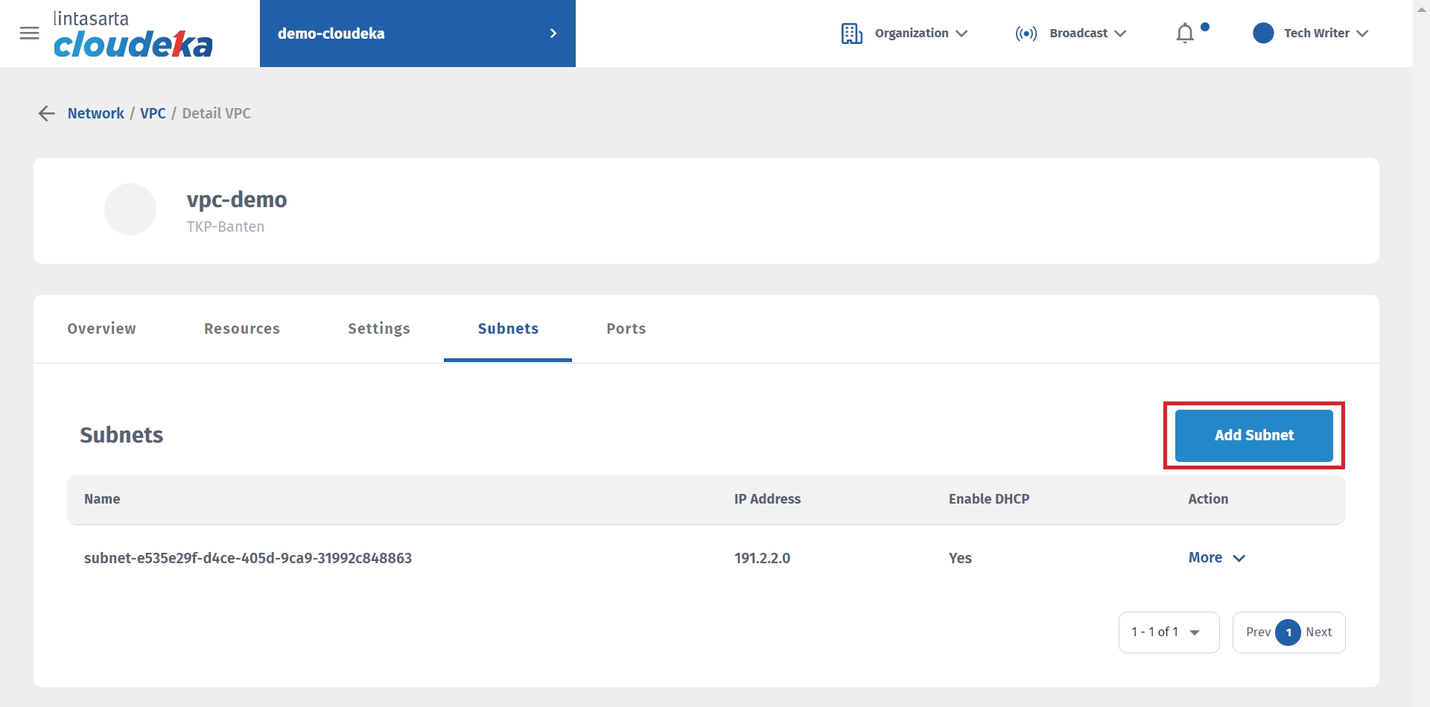Expand the More action menu for subnet
1430x707 pixels.
click(1216, 558)
